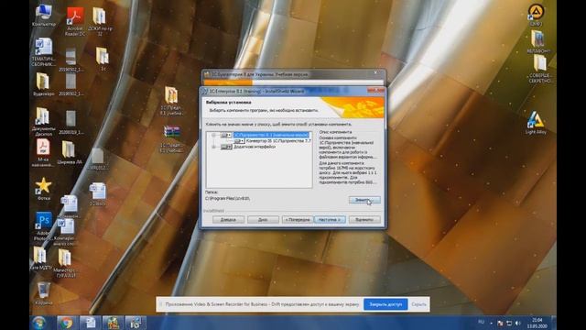586x330 pixels.
Task: Open the Фотки star shortcut icon
Action: pyautogui.click(x=43, y=188)
